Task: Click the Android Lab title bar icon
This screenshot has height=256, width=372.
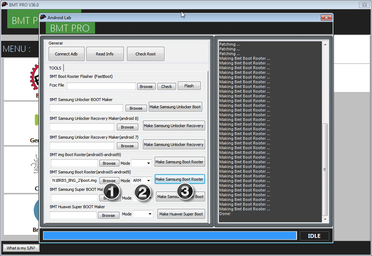Action: pos(43,17)
